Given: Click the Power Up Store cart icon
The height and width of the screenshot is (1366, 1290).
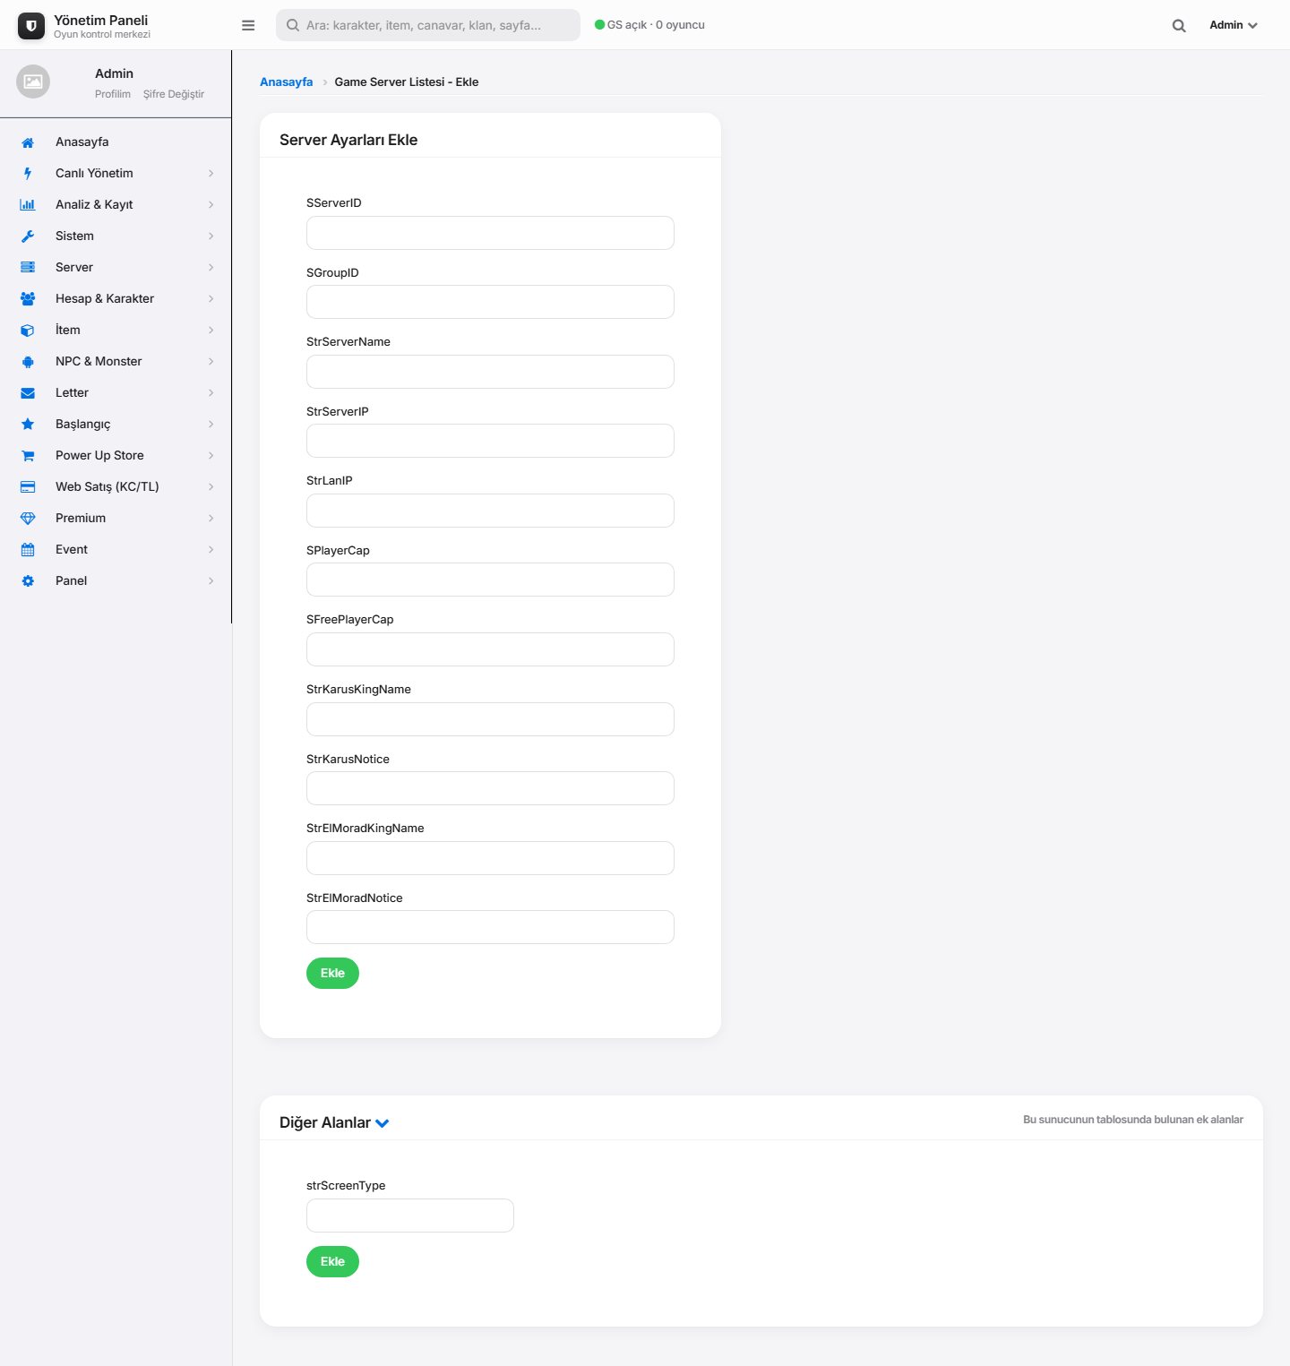Looking at the screenshot, I should tap(28, 456).
